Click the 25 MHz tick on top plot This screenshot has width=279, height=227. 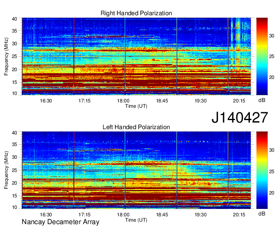(x=14, y=56)
